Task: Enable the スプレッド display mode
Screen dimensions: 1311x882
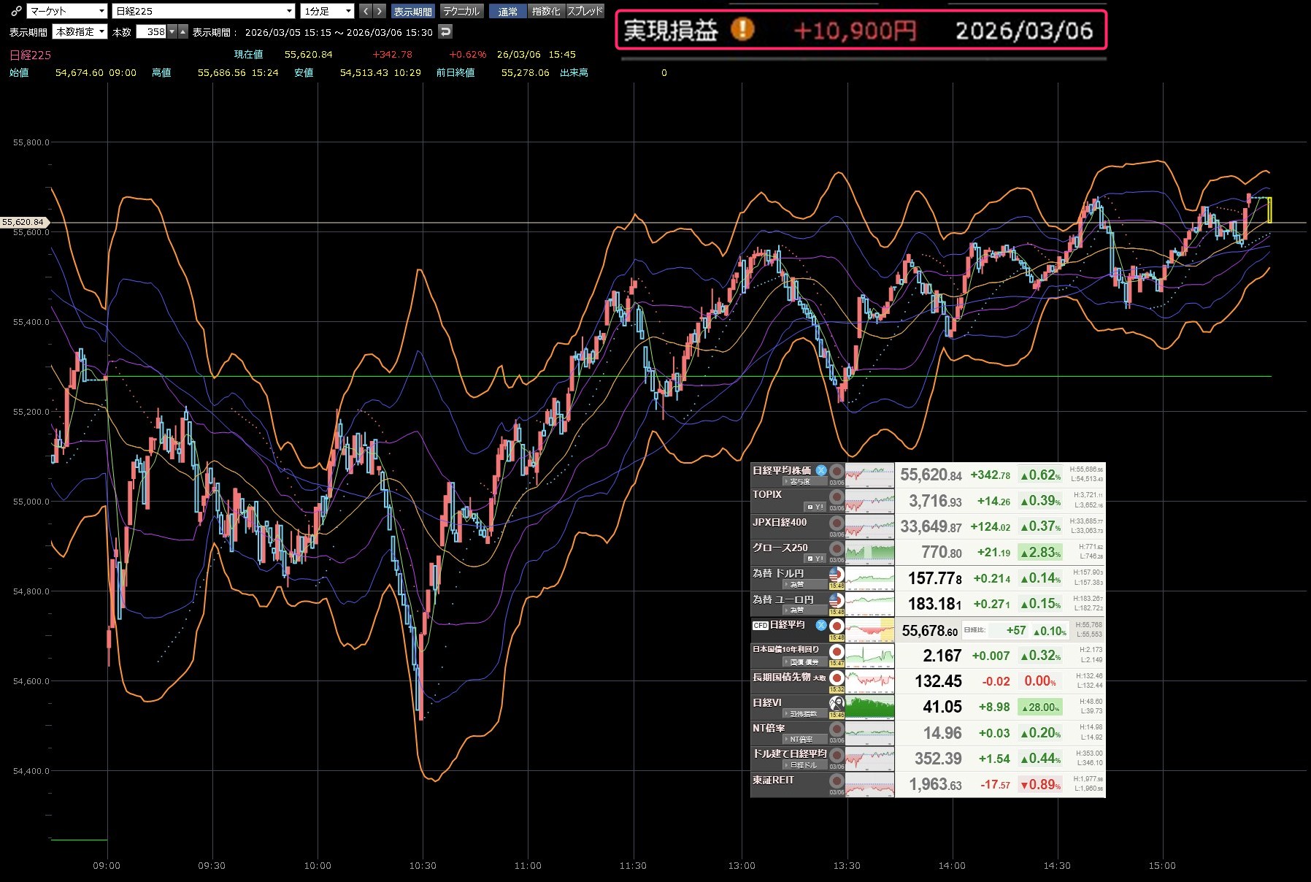Action: (585, 11)
